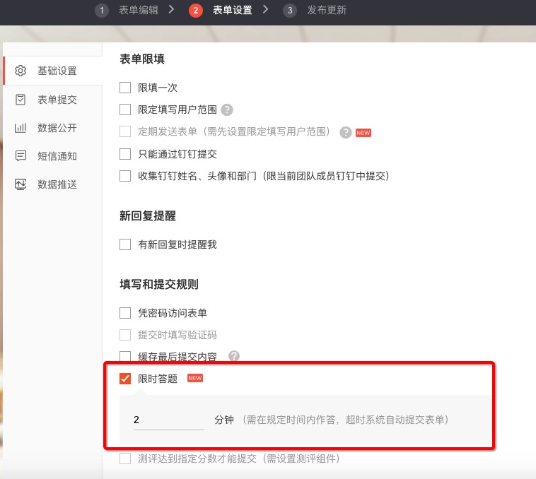536x479 pixels.
Task: Click the 表单限填 section heading
Action: coord(142,59)
